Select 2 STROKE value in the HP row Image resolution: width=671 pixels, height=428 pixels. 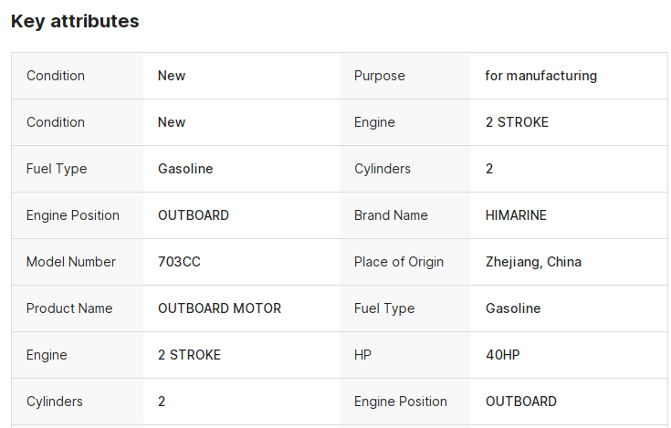[189, 355]
